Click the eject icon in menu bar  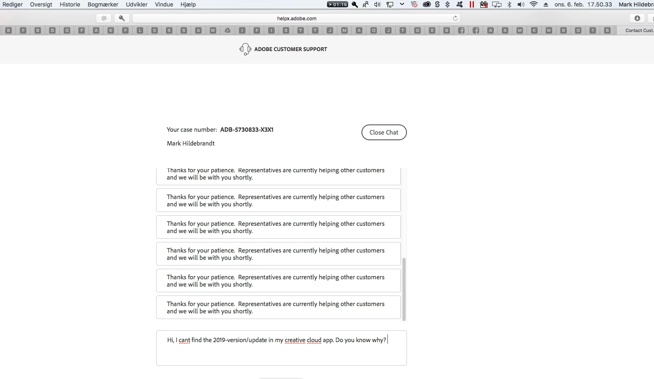(x=546, y=4)
